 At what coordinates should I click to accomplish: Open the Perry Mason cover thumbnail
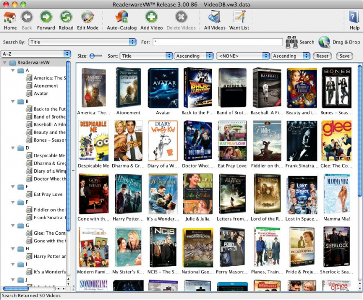pos(232,247)
